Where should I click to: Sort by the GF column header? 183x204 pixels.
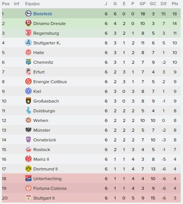tap(143, 4)
